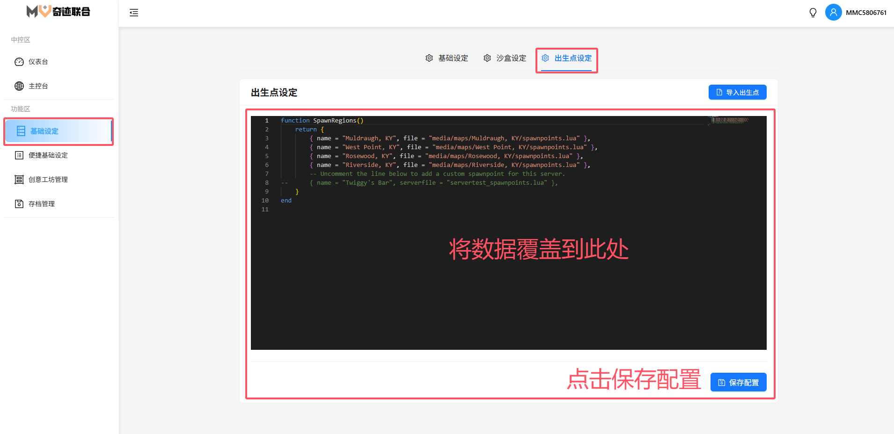Viewport: 894px width, 434px height.
Task: Click the 导入出生点 button
Action: [737, 93]
